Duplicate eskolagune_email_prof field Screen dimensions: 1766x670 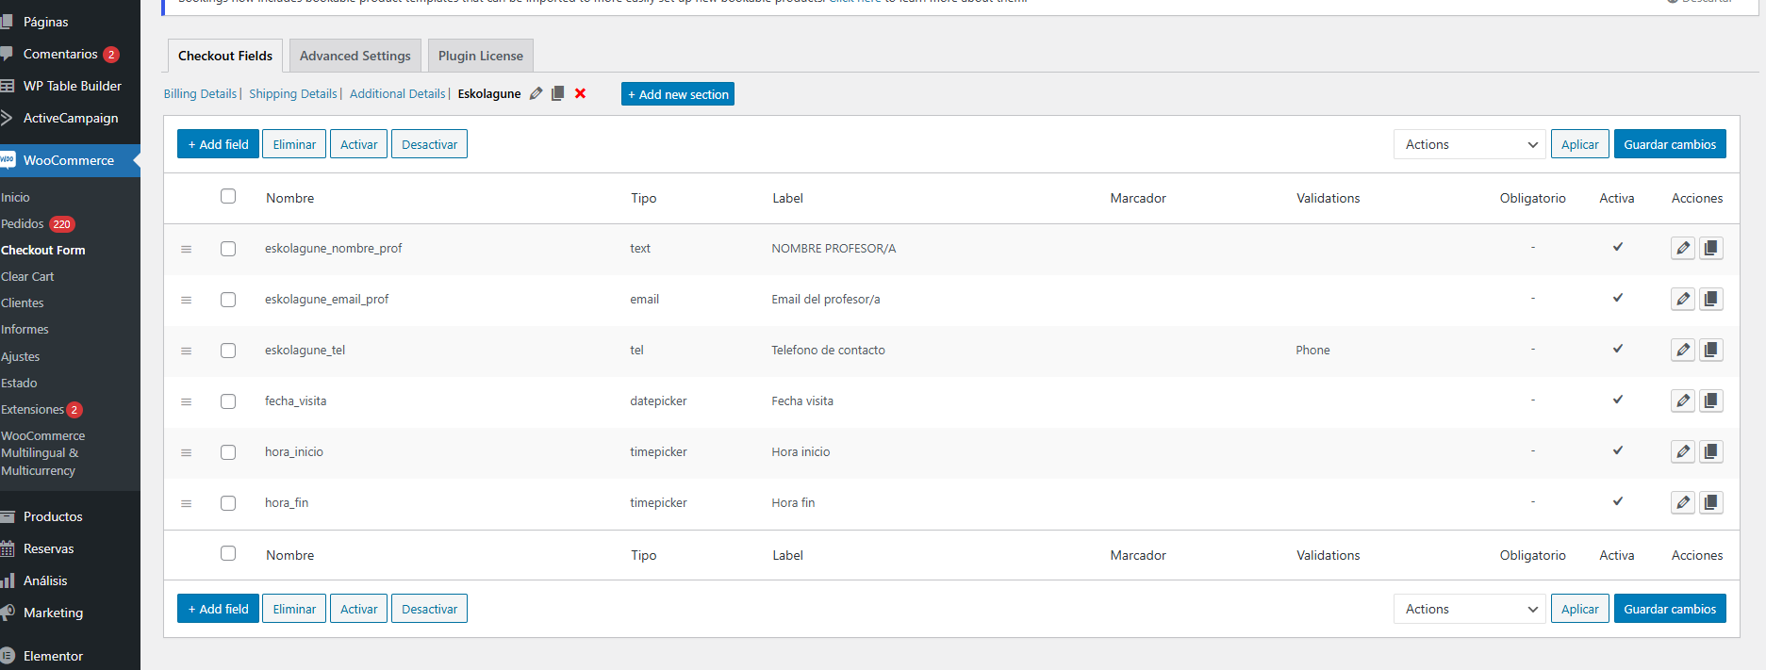(1710, 299)
